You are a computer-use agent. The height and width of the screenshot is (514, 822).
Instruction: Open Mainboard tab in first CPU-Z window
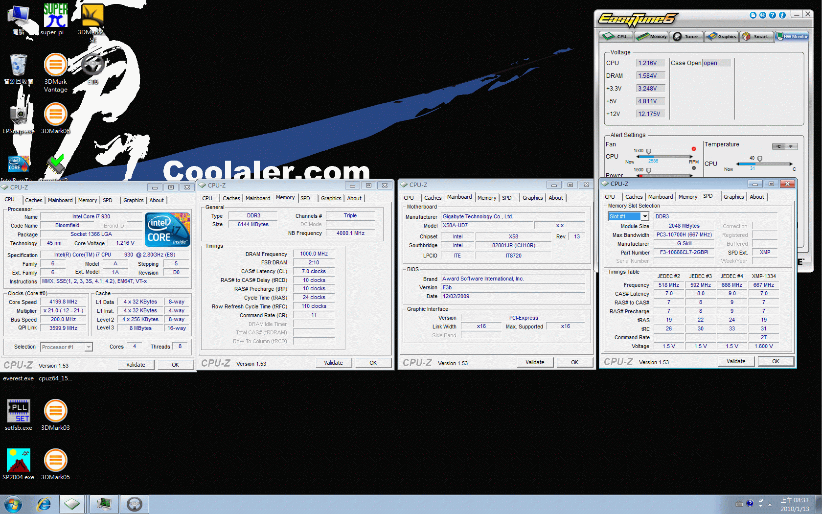(60, 200)
